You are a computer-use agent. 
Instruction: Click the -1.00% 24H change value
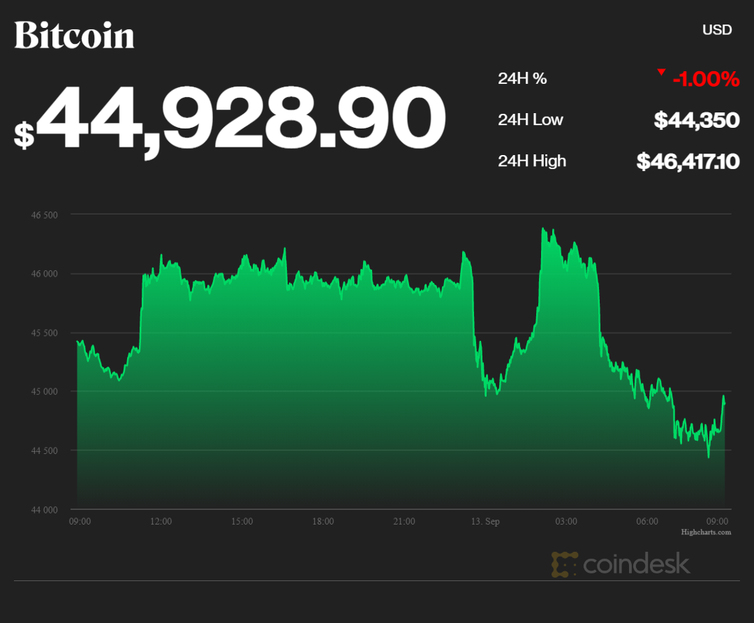tap(705, 79)
